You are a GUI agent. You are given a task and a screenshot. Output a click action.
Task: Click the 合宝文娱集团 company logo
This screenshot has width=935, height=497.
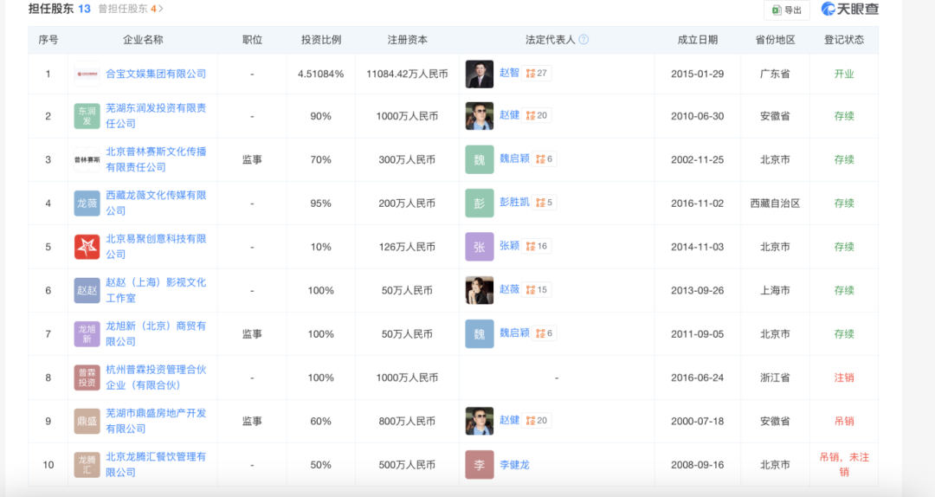87,74
